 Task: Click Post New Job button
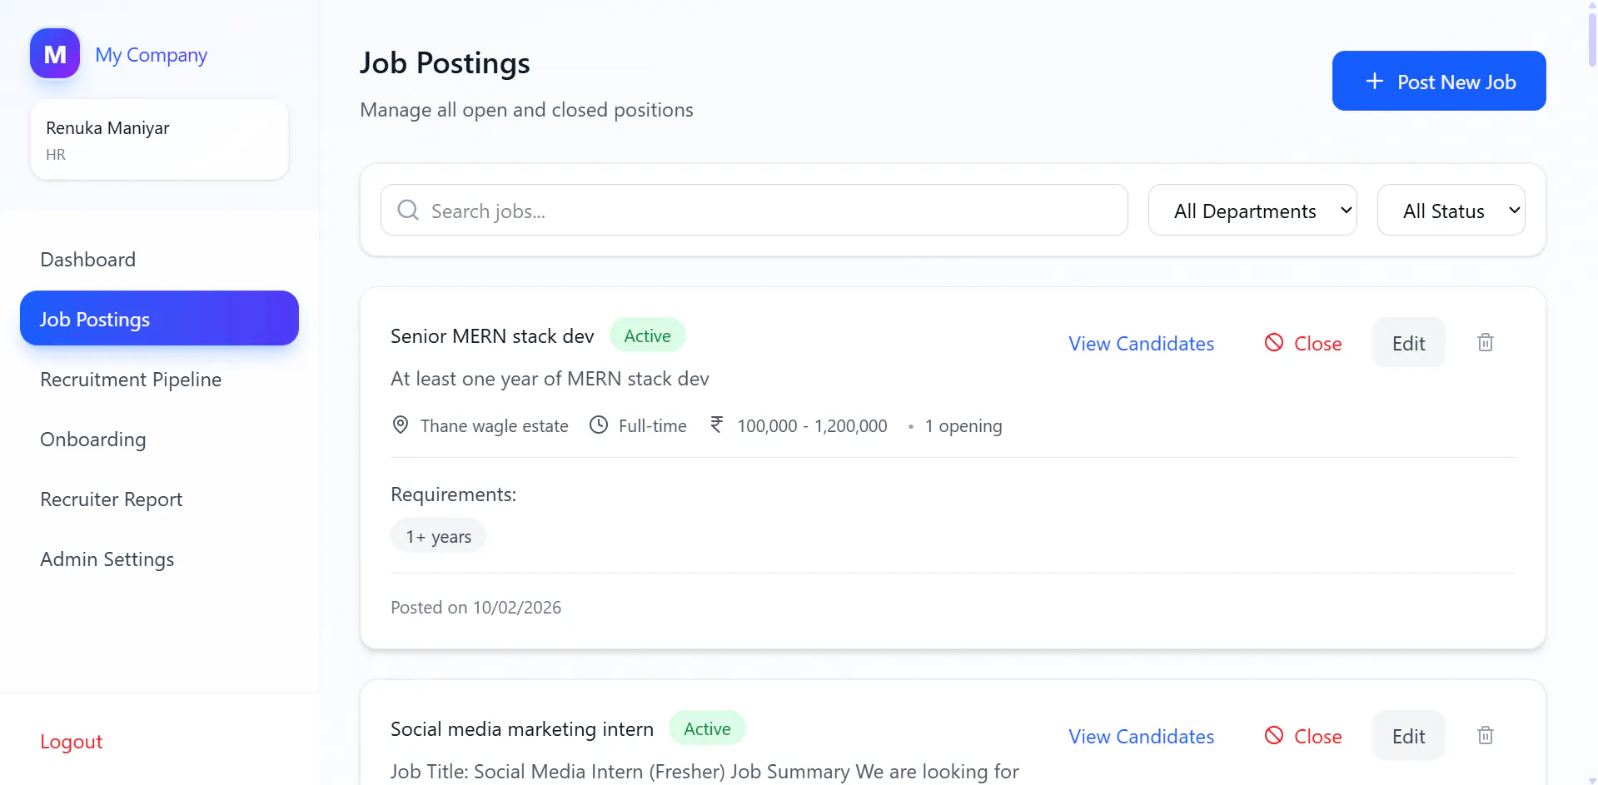[x=1439, y=81]
